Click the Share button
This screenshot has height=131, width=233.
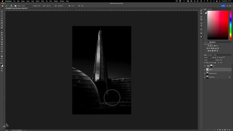tap(223, 6)
